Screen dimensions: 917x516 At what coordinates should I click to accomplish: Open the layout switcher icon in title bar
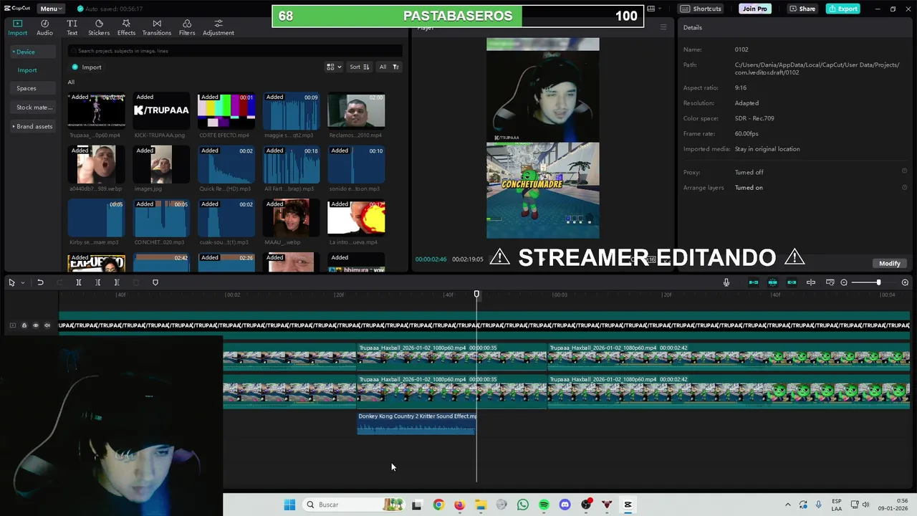(x=653, y=9)
